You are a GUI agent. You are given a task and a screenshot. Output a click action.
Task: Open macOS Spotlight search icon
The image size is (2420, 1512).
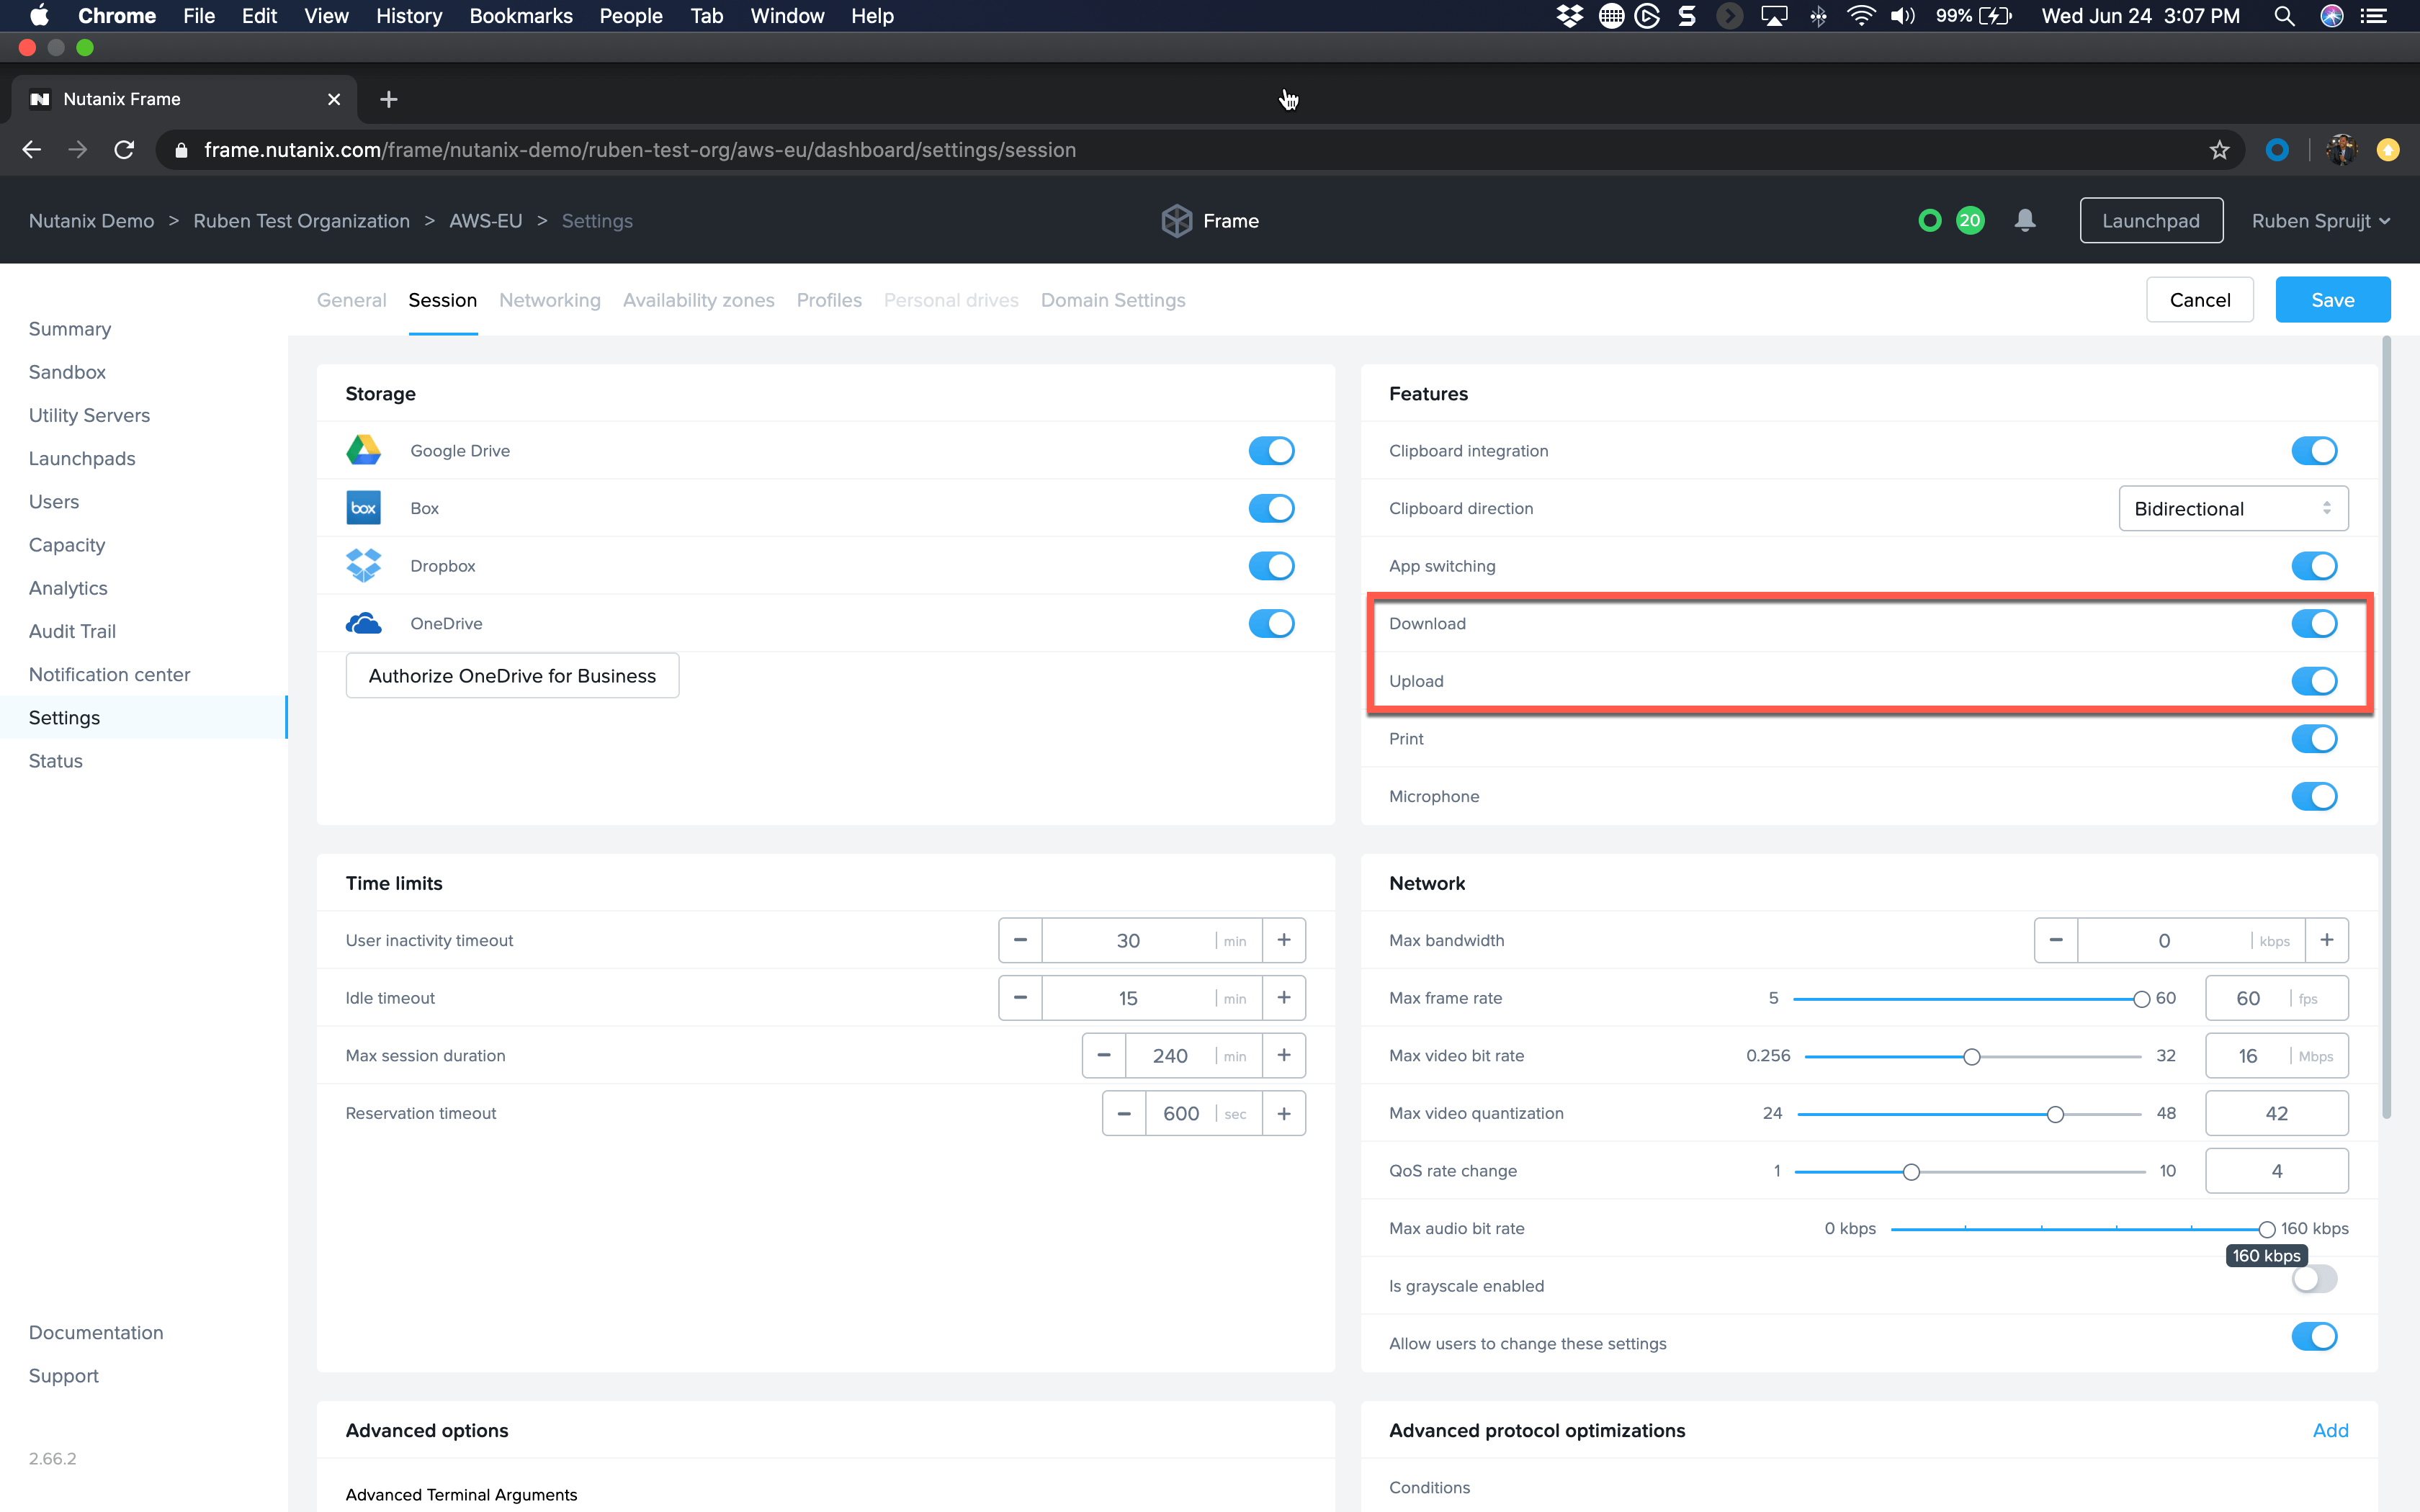point(2283,16)
